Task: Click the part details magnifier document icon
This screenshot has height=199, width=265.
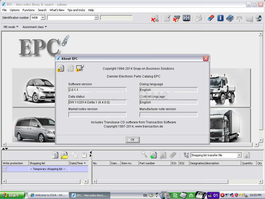Action: 163,155
